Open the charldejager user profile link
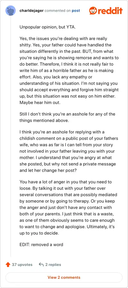 coord(32,11)
